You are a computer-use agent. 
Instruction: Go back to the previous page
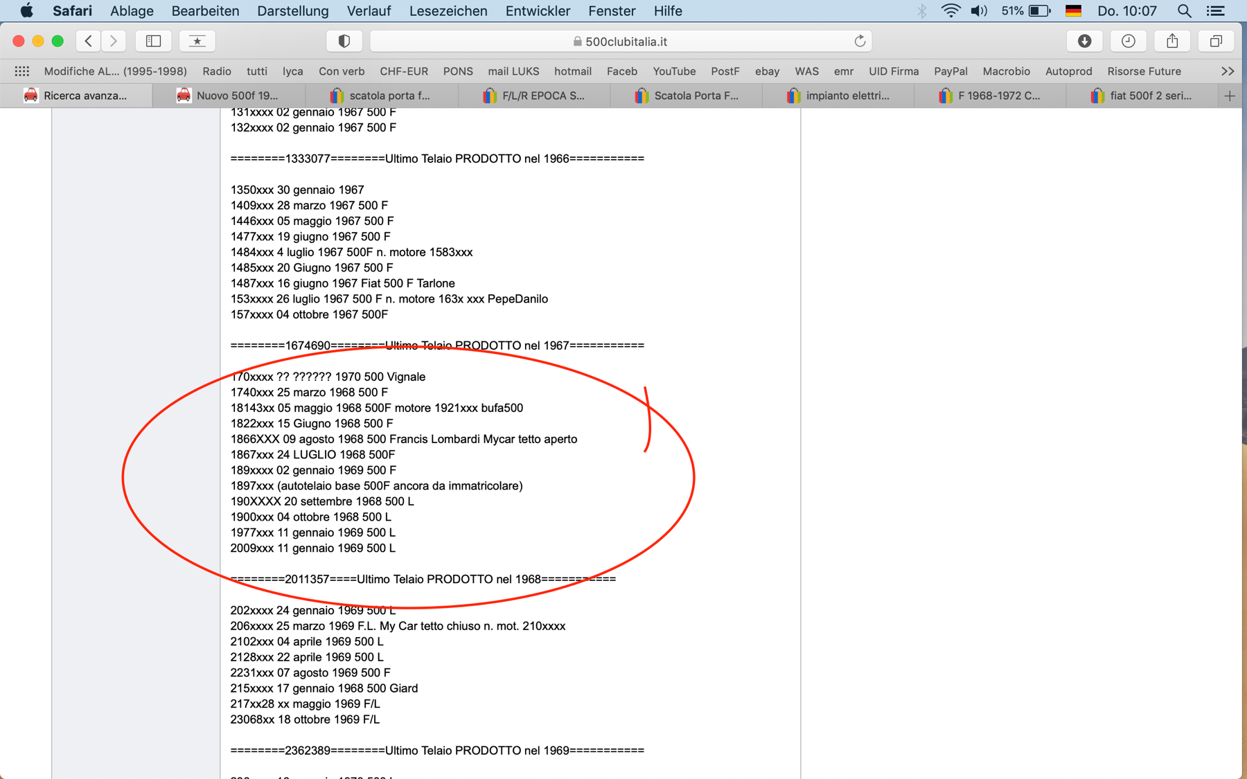tap(88, 41)
